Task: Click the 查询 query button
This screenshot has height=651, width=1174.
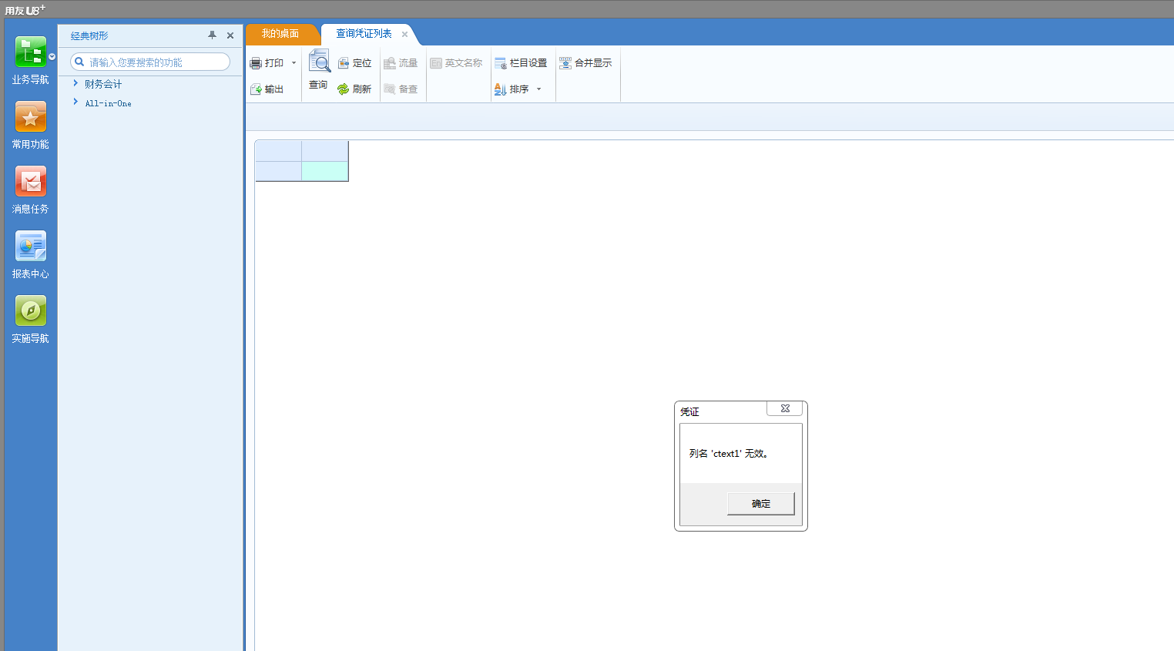Action: point(319,70)
